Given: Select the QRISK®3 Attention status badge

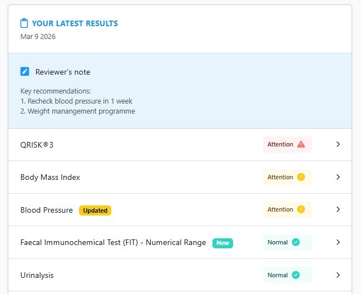Looking at the screenshot, I should coord(287,144).
